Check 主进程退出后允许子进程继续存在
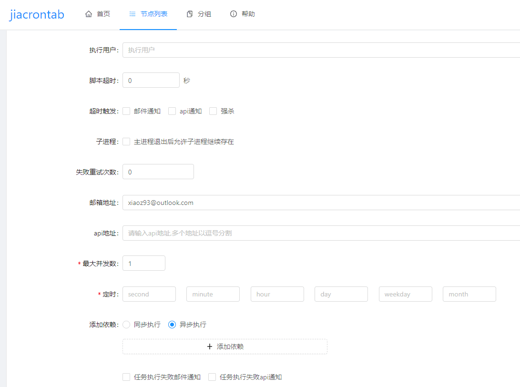The image size is (520, 387). click(x=126, y=141)
